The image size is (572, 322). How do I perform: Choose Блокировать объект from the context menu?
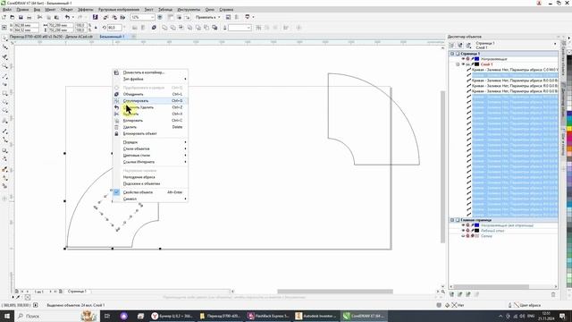pyautogui.click(x=150, y=133)
